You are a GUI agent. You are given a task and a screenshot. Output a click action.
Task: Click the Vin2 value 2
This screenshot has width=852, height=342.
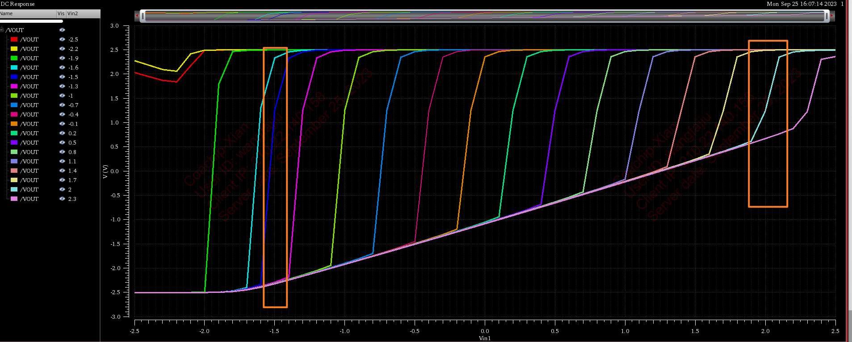[70, 189]
